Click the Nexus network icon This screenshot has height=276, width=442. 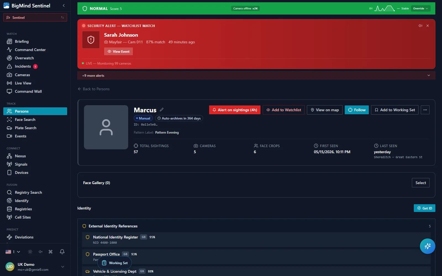9,156
